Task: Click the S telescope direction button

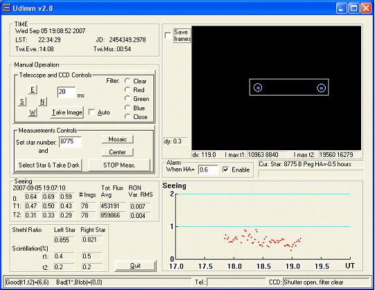Action: (22, 101)
